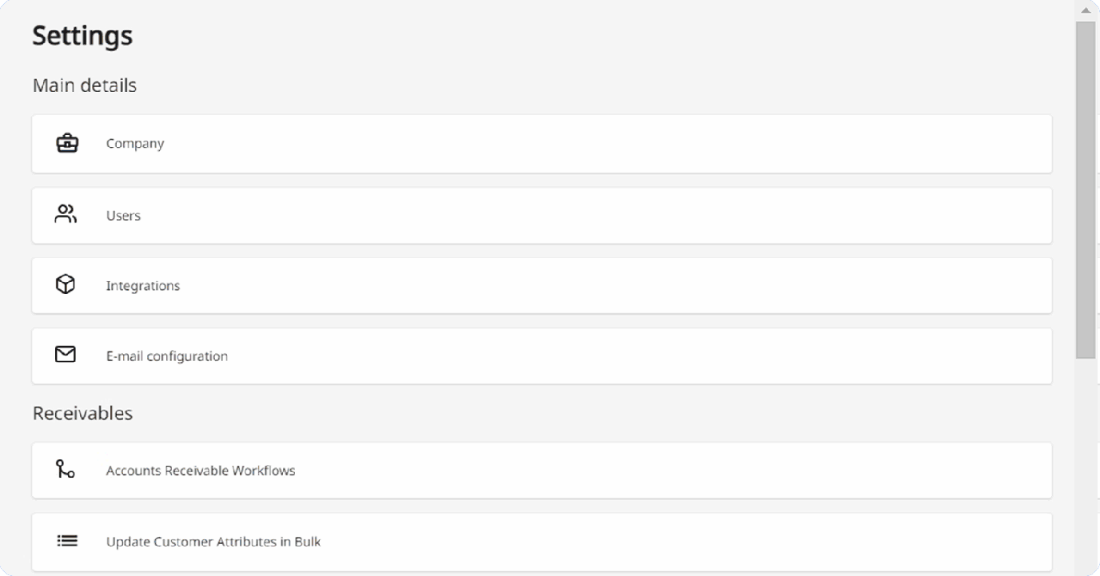Click the scroll up arrow
Screen dimensions: 1100x576
click(1086, 10)
